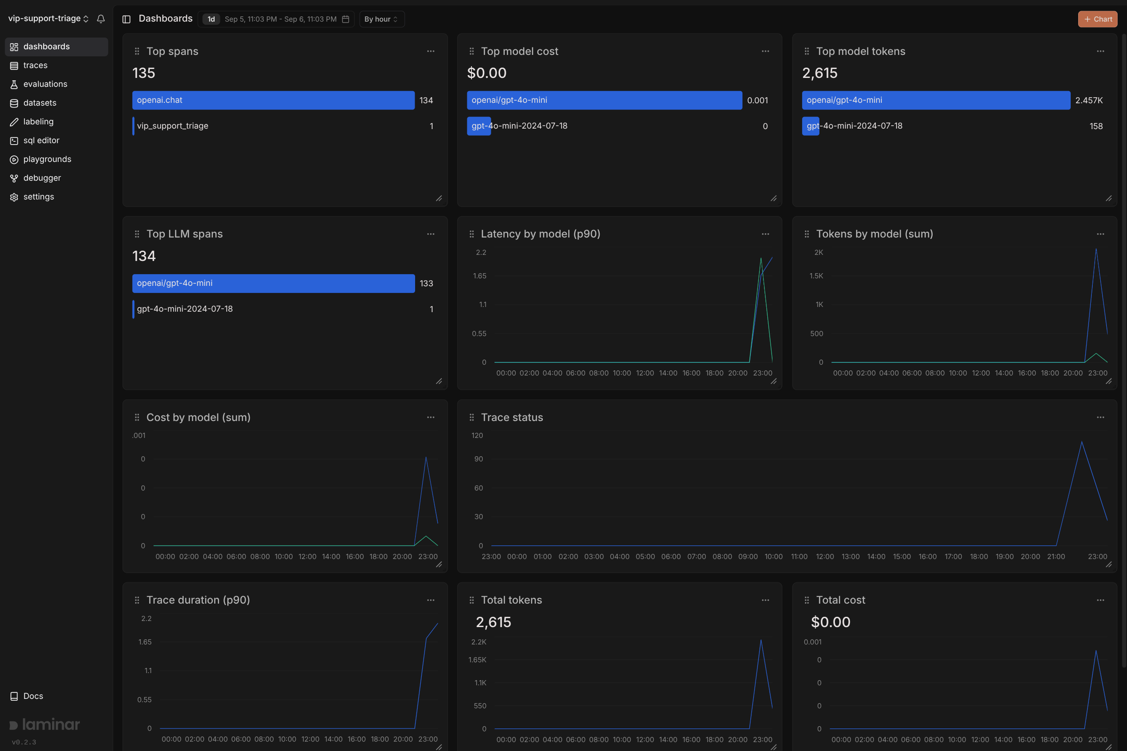Click the Total tokens value 2,615
This screenshot has height=751, width=1127.
point(493,622)
